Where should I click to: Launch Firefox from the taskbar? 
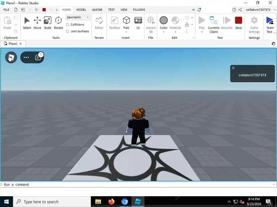coord(111,202)
